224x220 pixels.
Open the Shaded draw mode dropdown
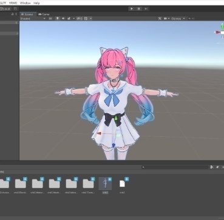pos(33,19)
